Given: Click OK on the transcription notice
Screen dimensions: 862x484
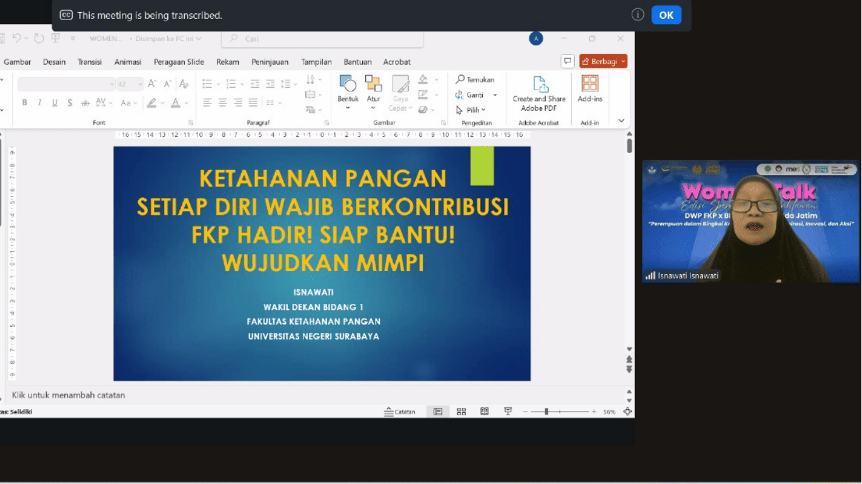Looking at the screenshot, I should [x=666, y=15].
